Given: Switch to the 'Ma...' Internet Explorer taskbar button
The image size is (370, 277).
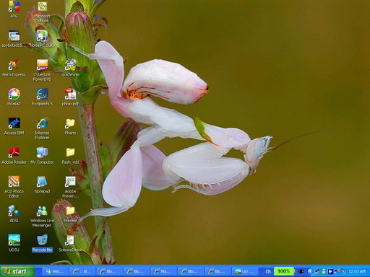Looking at the screenshot, I should 164,271.
